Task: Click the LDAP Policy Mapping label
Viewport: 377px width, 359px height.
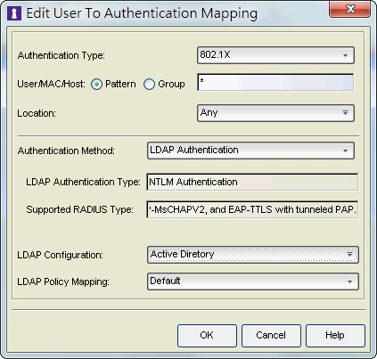Action: (x=63, y=281)
